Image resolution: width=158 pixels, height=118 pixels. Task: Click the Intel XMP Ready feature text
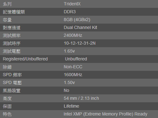tap(106, 114)
